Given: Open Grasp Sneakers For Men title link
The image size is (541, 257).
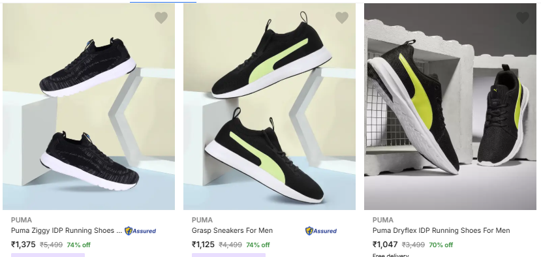Looking at the screenshot, I should coord(232,230).
